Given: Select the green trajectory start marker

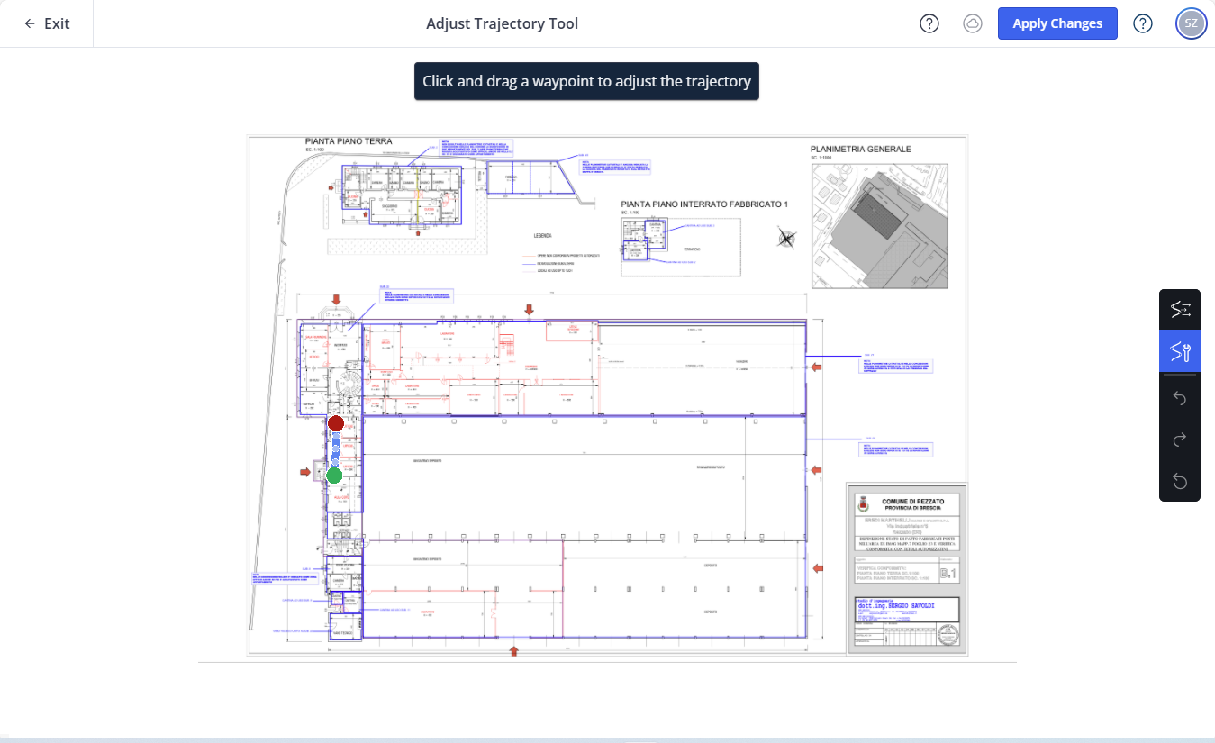Looking at the screenshot, I should [x=334, y=476].
